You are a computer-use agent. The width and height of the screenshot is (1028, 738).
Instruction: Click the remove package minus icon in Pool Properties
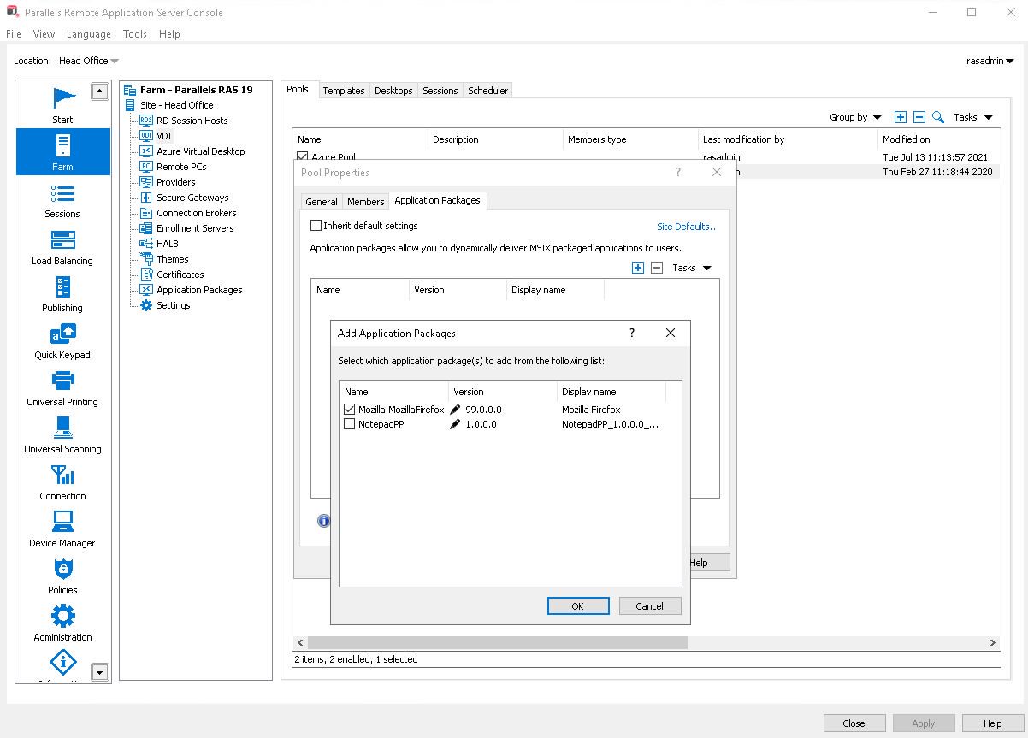657,268
